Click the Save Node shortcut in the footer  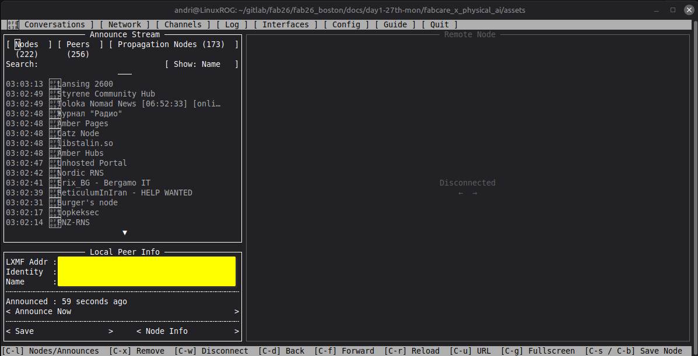pos(633,351)
